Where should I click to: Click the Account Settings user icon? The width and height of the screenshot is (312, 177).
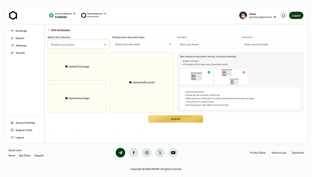click(12, 123)
